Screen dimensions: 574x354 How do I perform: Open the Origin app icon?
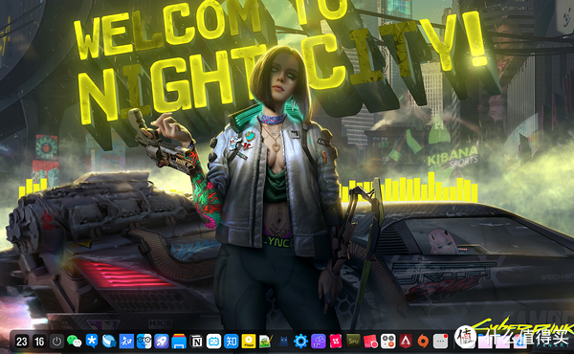pyautogui.click(x=423, y=342)
